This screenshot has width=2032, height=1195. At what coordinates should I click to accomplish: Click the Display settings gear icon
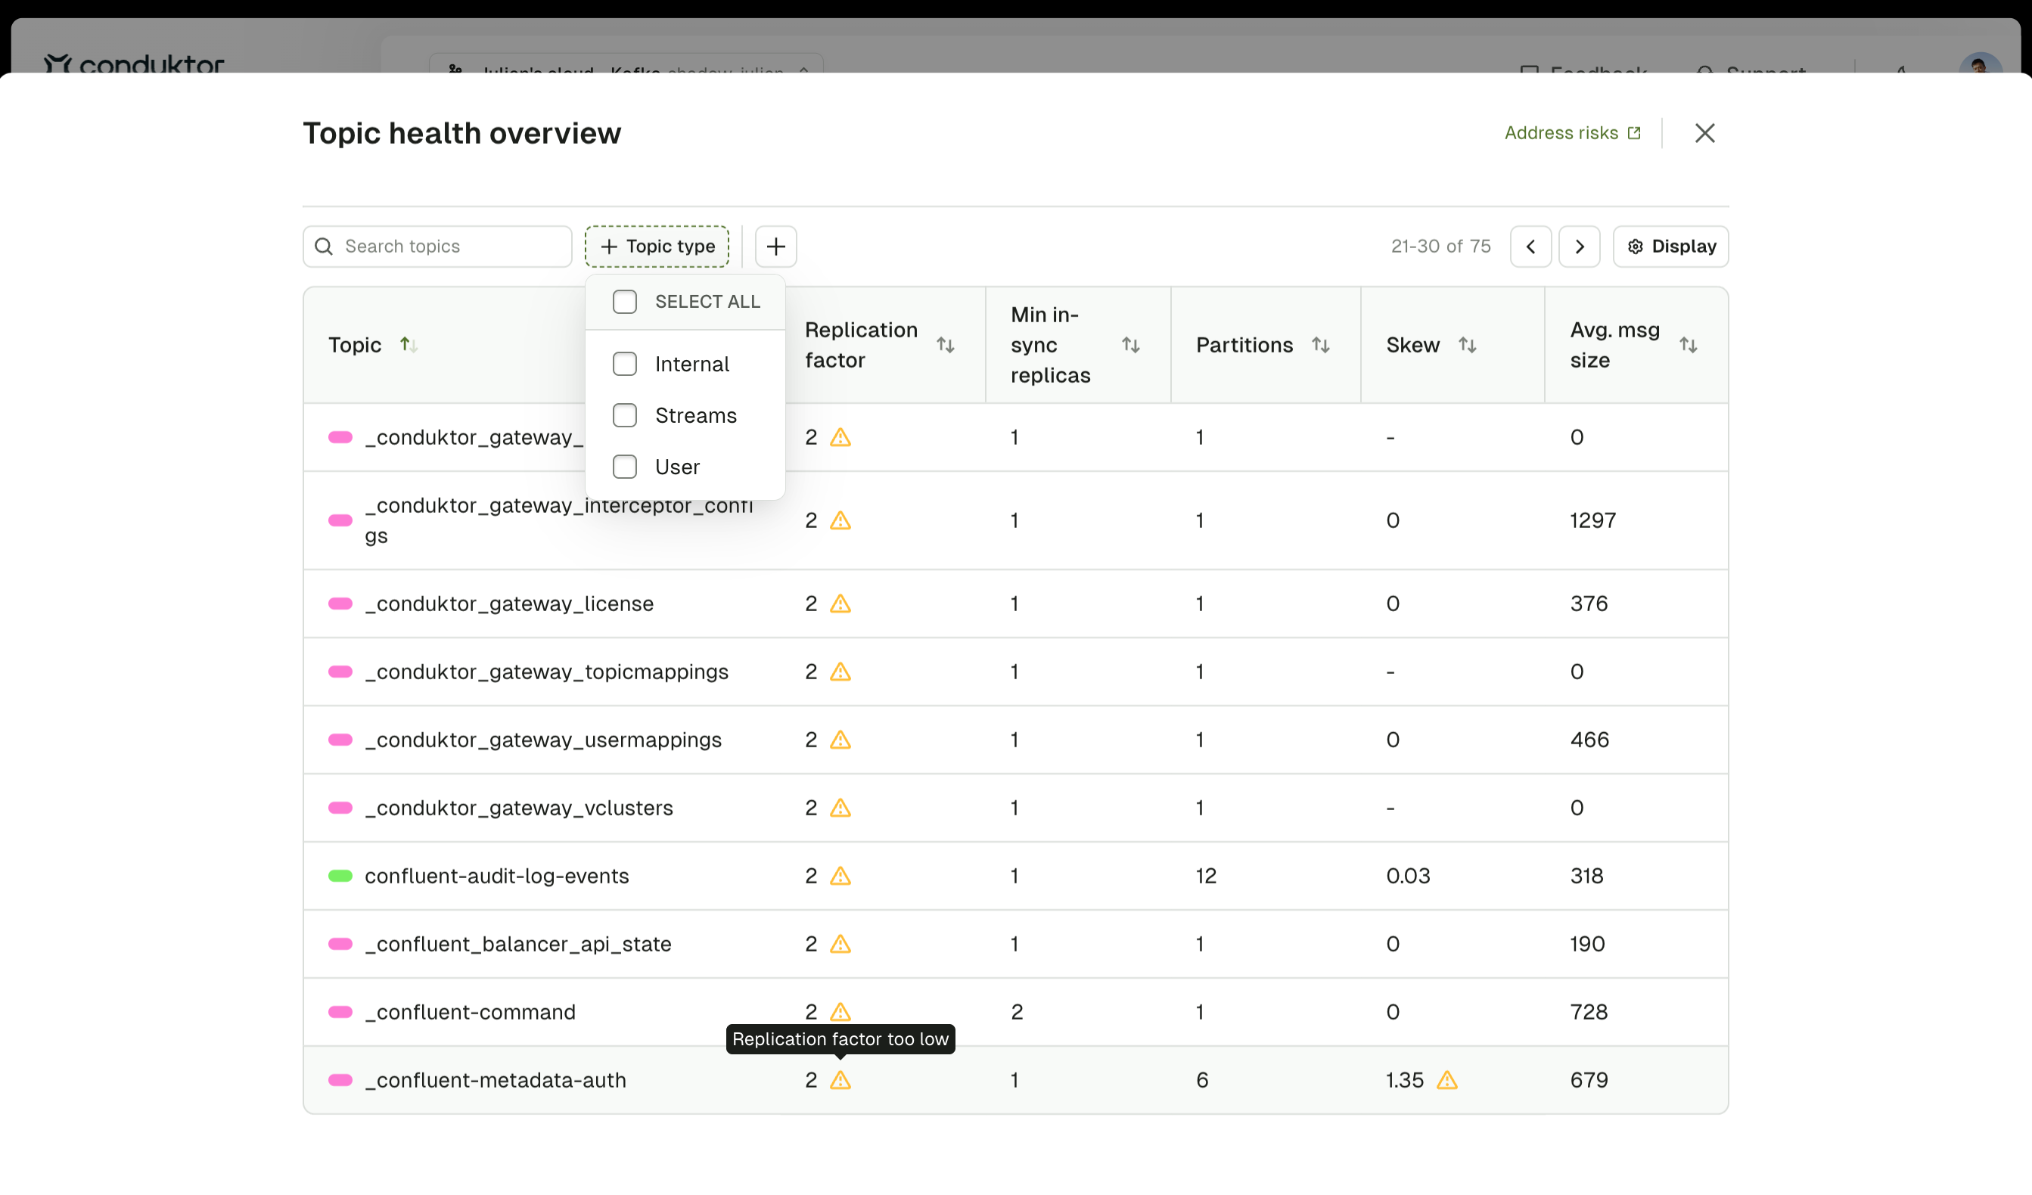pos(1636,246)
